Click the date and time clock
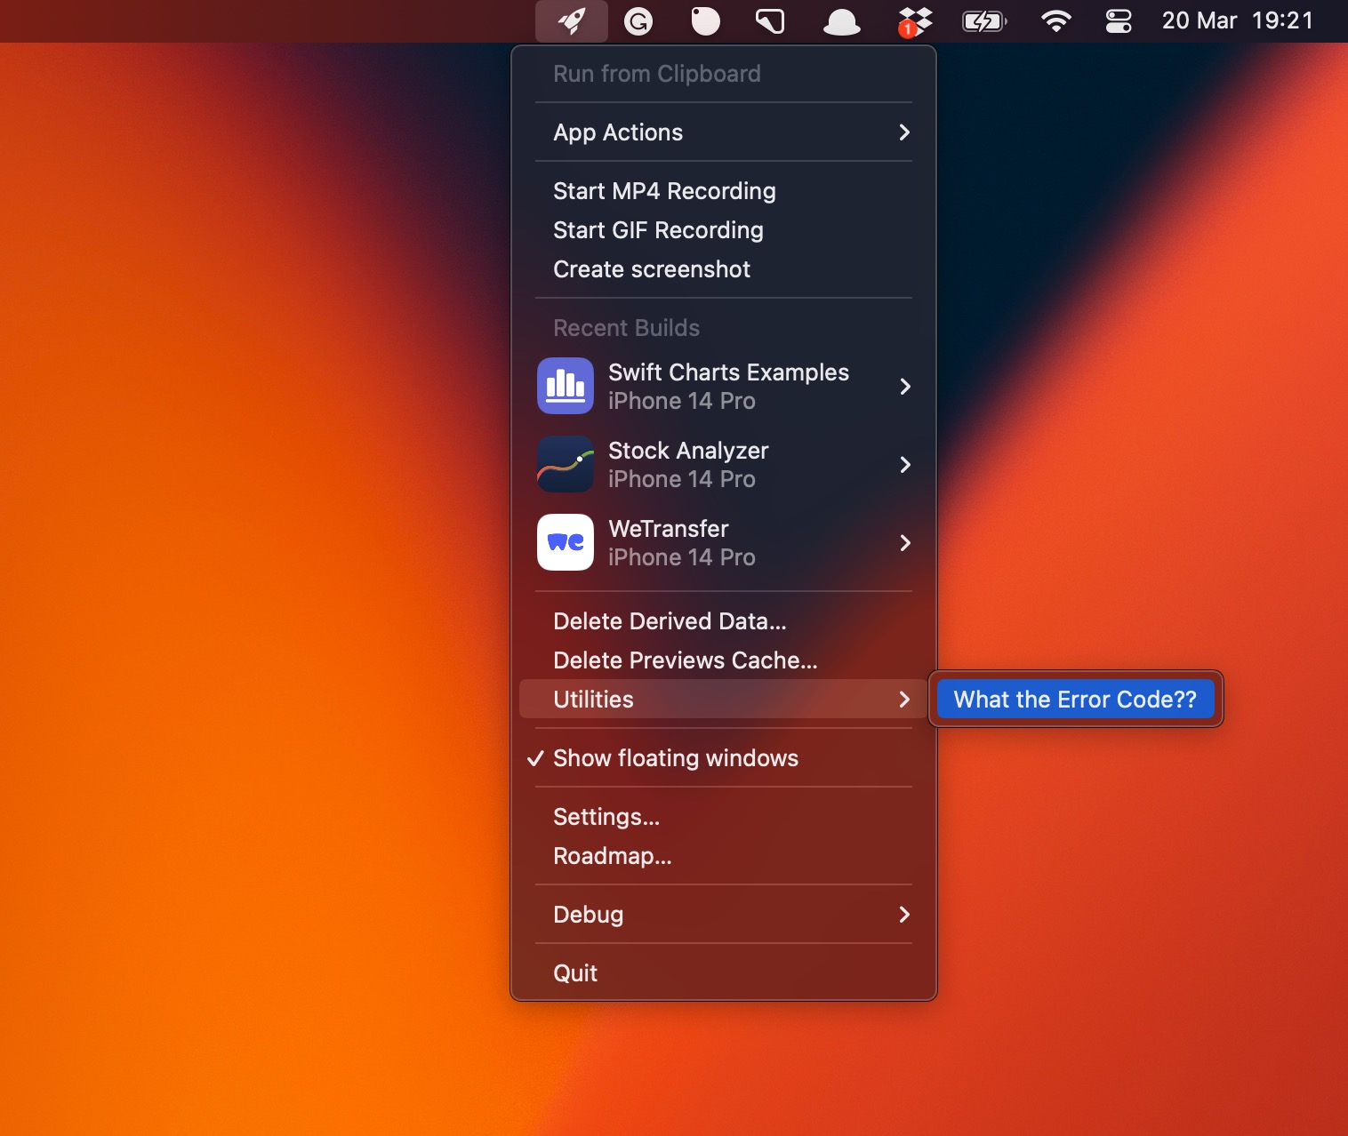Image resolution: width=1348 pixels, height=1136 pixels. tap(1237, 20)
